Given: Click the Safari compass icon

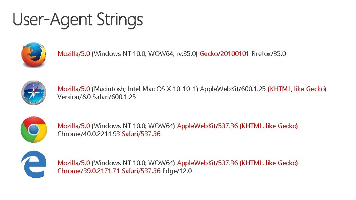Looking at the screenshot, I should (34, 93).
